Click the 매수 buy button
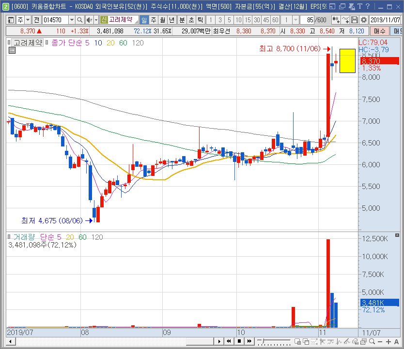Image resolution: width=404 pixels, height=349 pixels. (379, 31)
